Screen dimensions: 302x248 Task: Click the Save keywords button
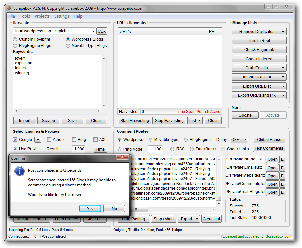coord(72,120)
